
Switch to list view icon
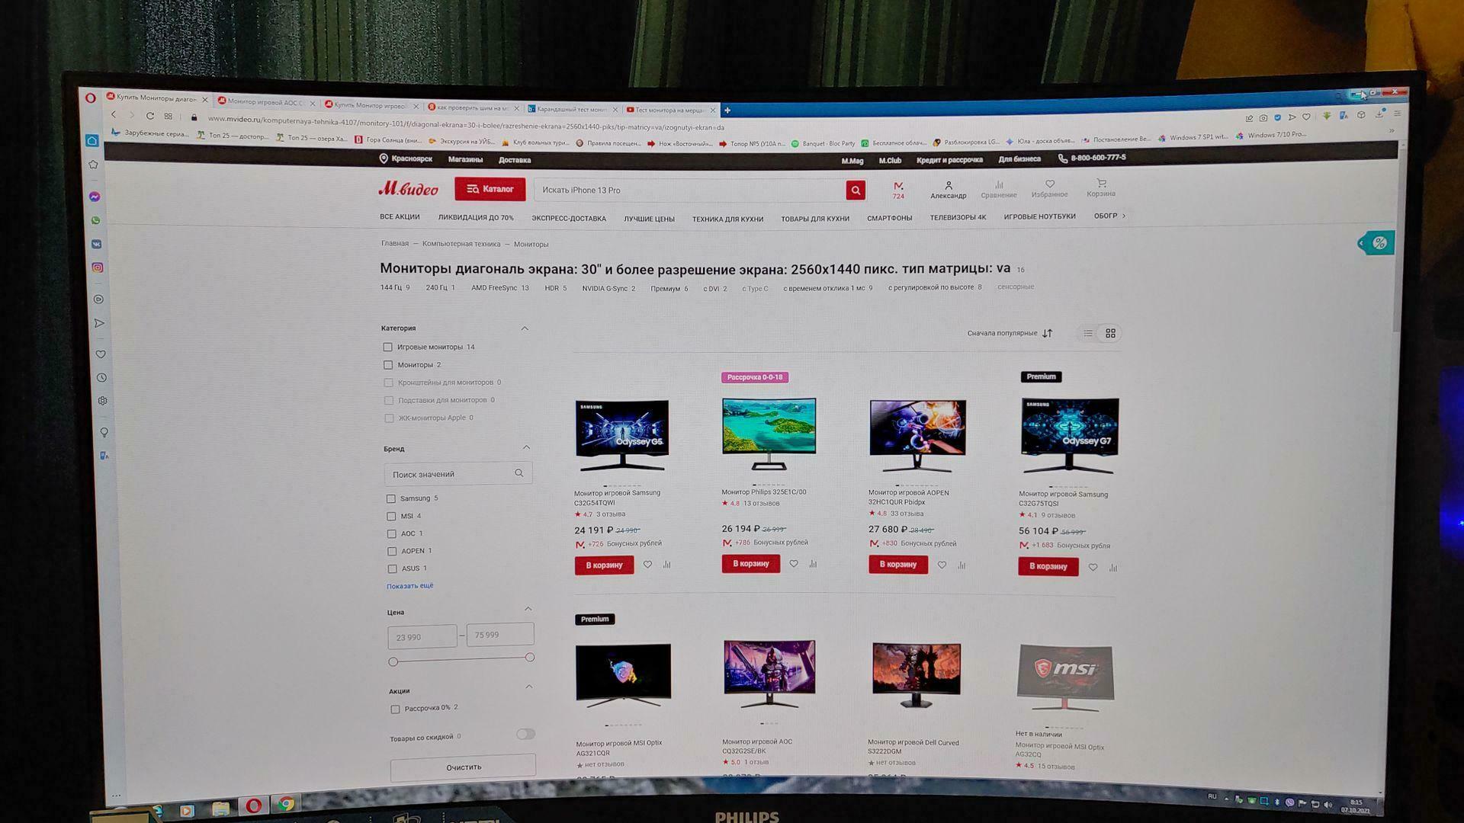[1088, 333]
